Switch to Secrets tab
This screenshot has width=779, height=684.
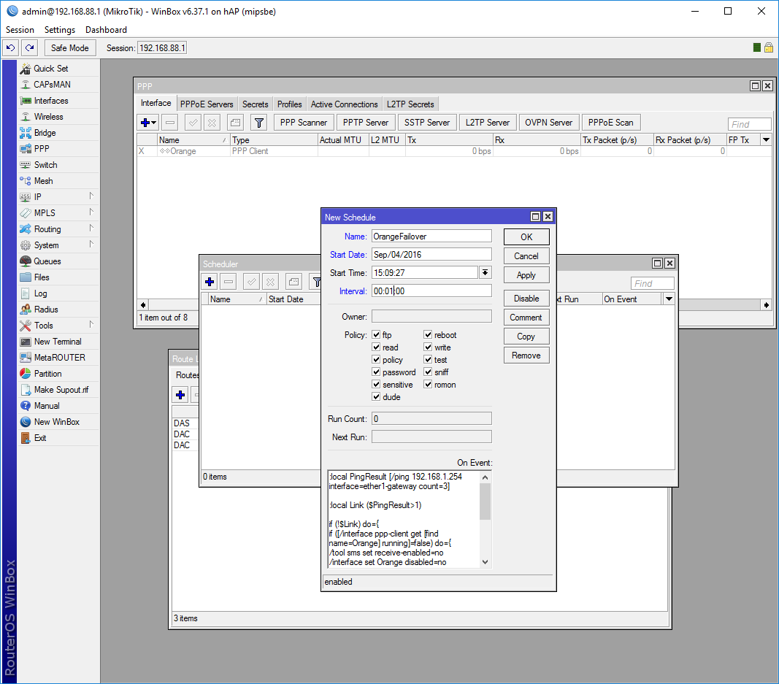(x=256, y=104)
